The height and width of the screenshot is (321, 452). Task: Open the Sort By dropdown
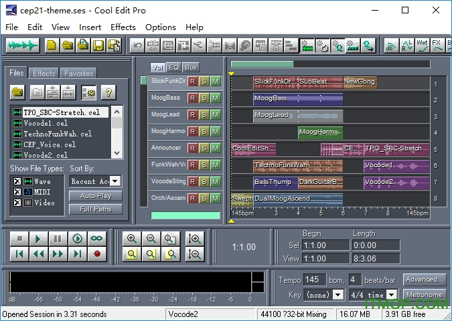[115, 181]
